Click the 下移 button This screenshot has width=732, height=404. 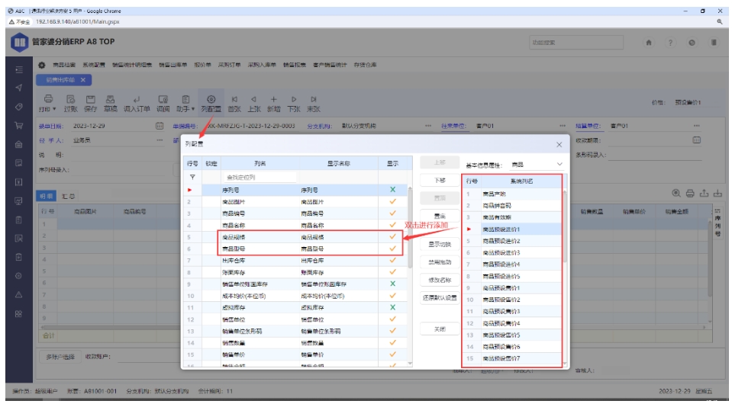pos(440,181)
